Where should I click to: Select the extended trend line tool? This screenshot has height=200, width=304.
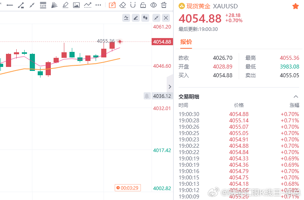pyautogui.click(x=32, y=5)
